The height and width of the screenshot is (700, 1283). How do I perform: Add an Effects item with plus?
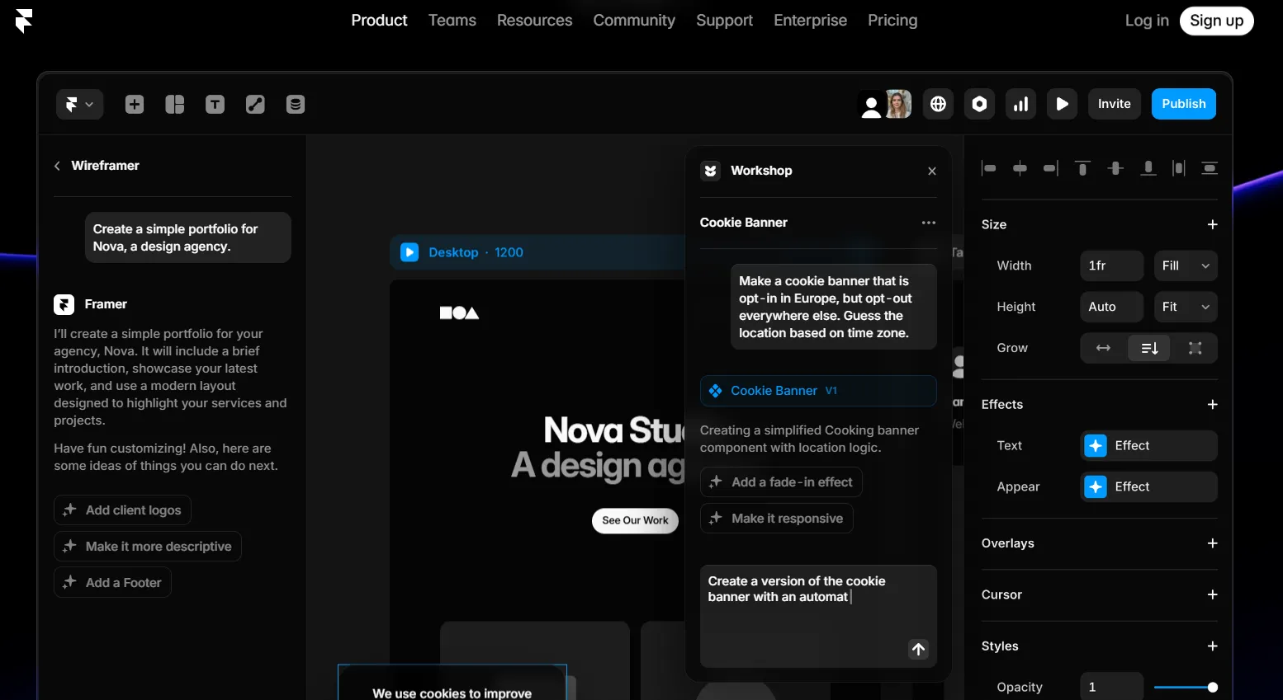pyautogui.click(x=1212, y=404)
